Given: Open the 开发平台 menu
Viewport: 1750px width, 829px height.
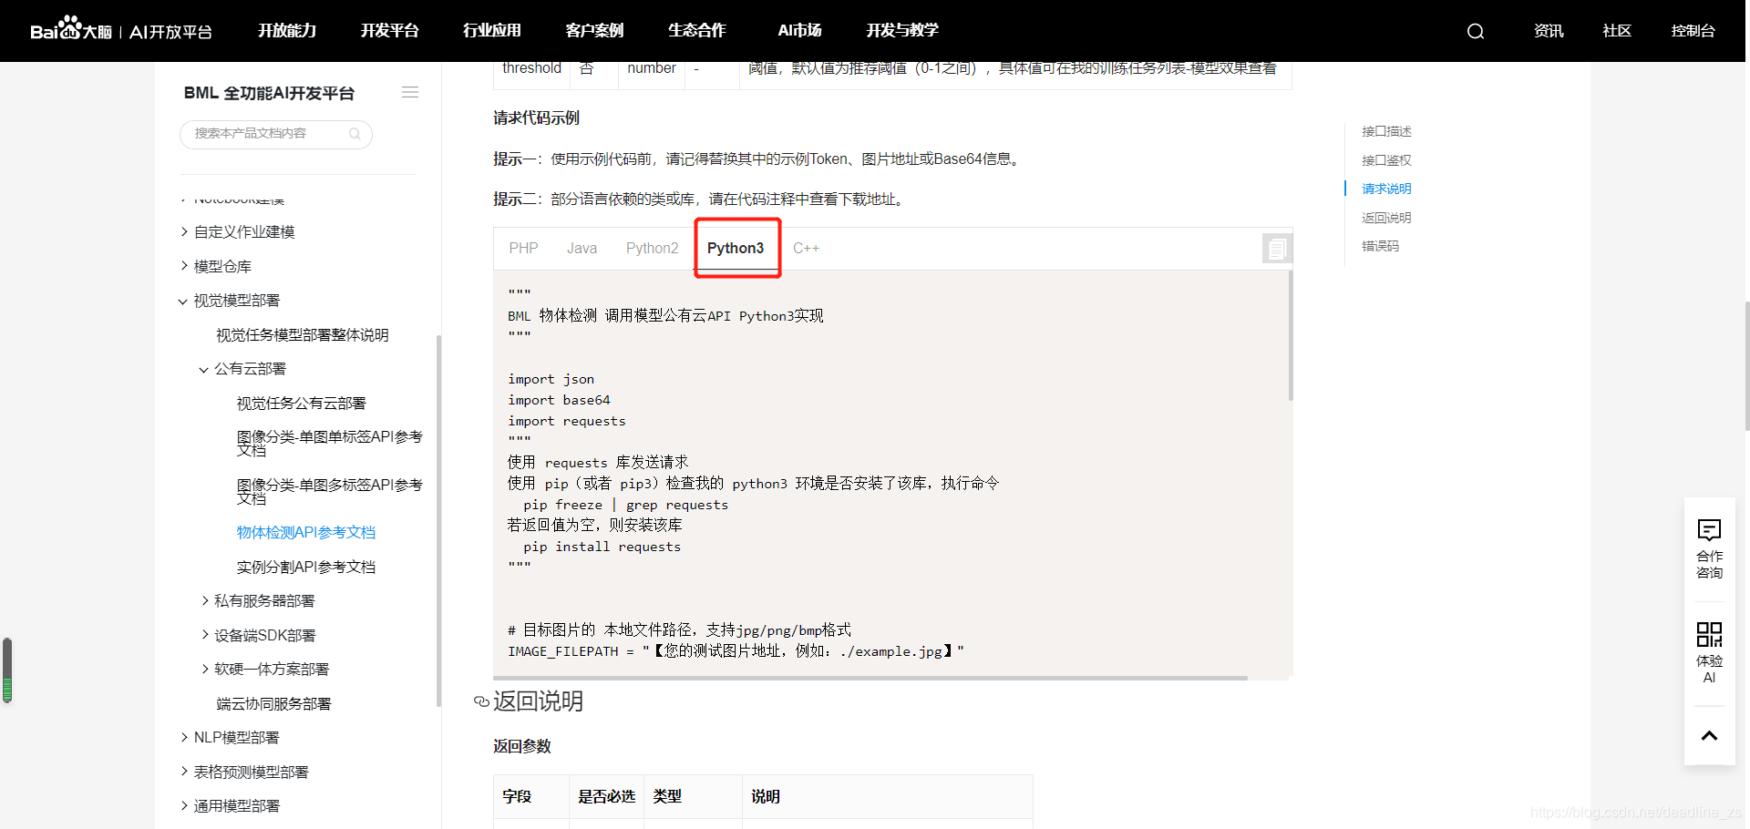Looking at the screenshot, I should (389, 30).
